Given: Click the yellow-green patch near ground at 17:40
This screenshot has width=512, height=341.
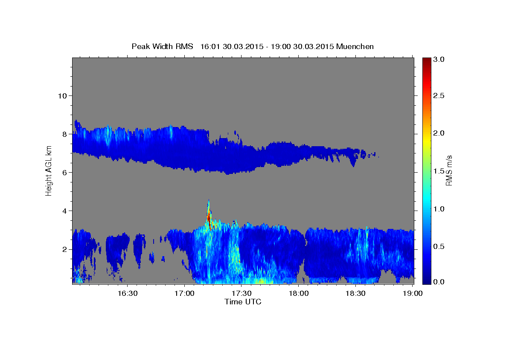Looking at the screenshot, I should coord(261,280).
